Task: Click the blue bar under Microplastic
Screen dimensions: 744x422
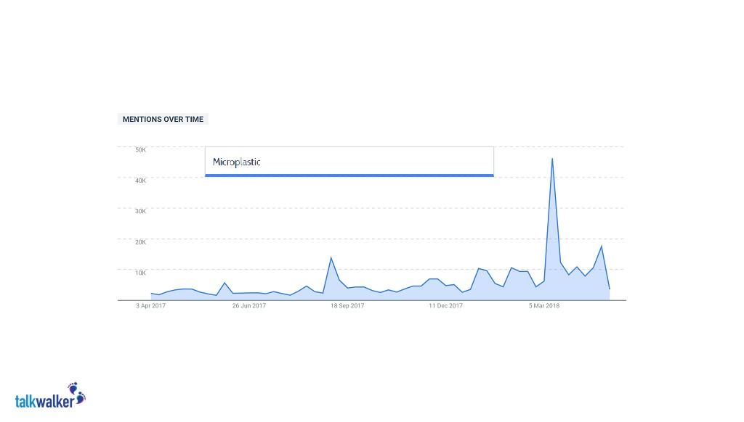Action: [x=349, y=175]
